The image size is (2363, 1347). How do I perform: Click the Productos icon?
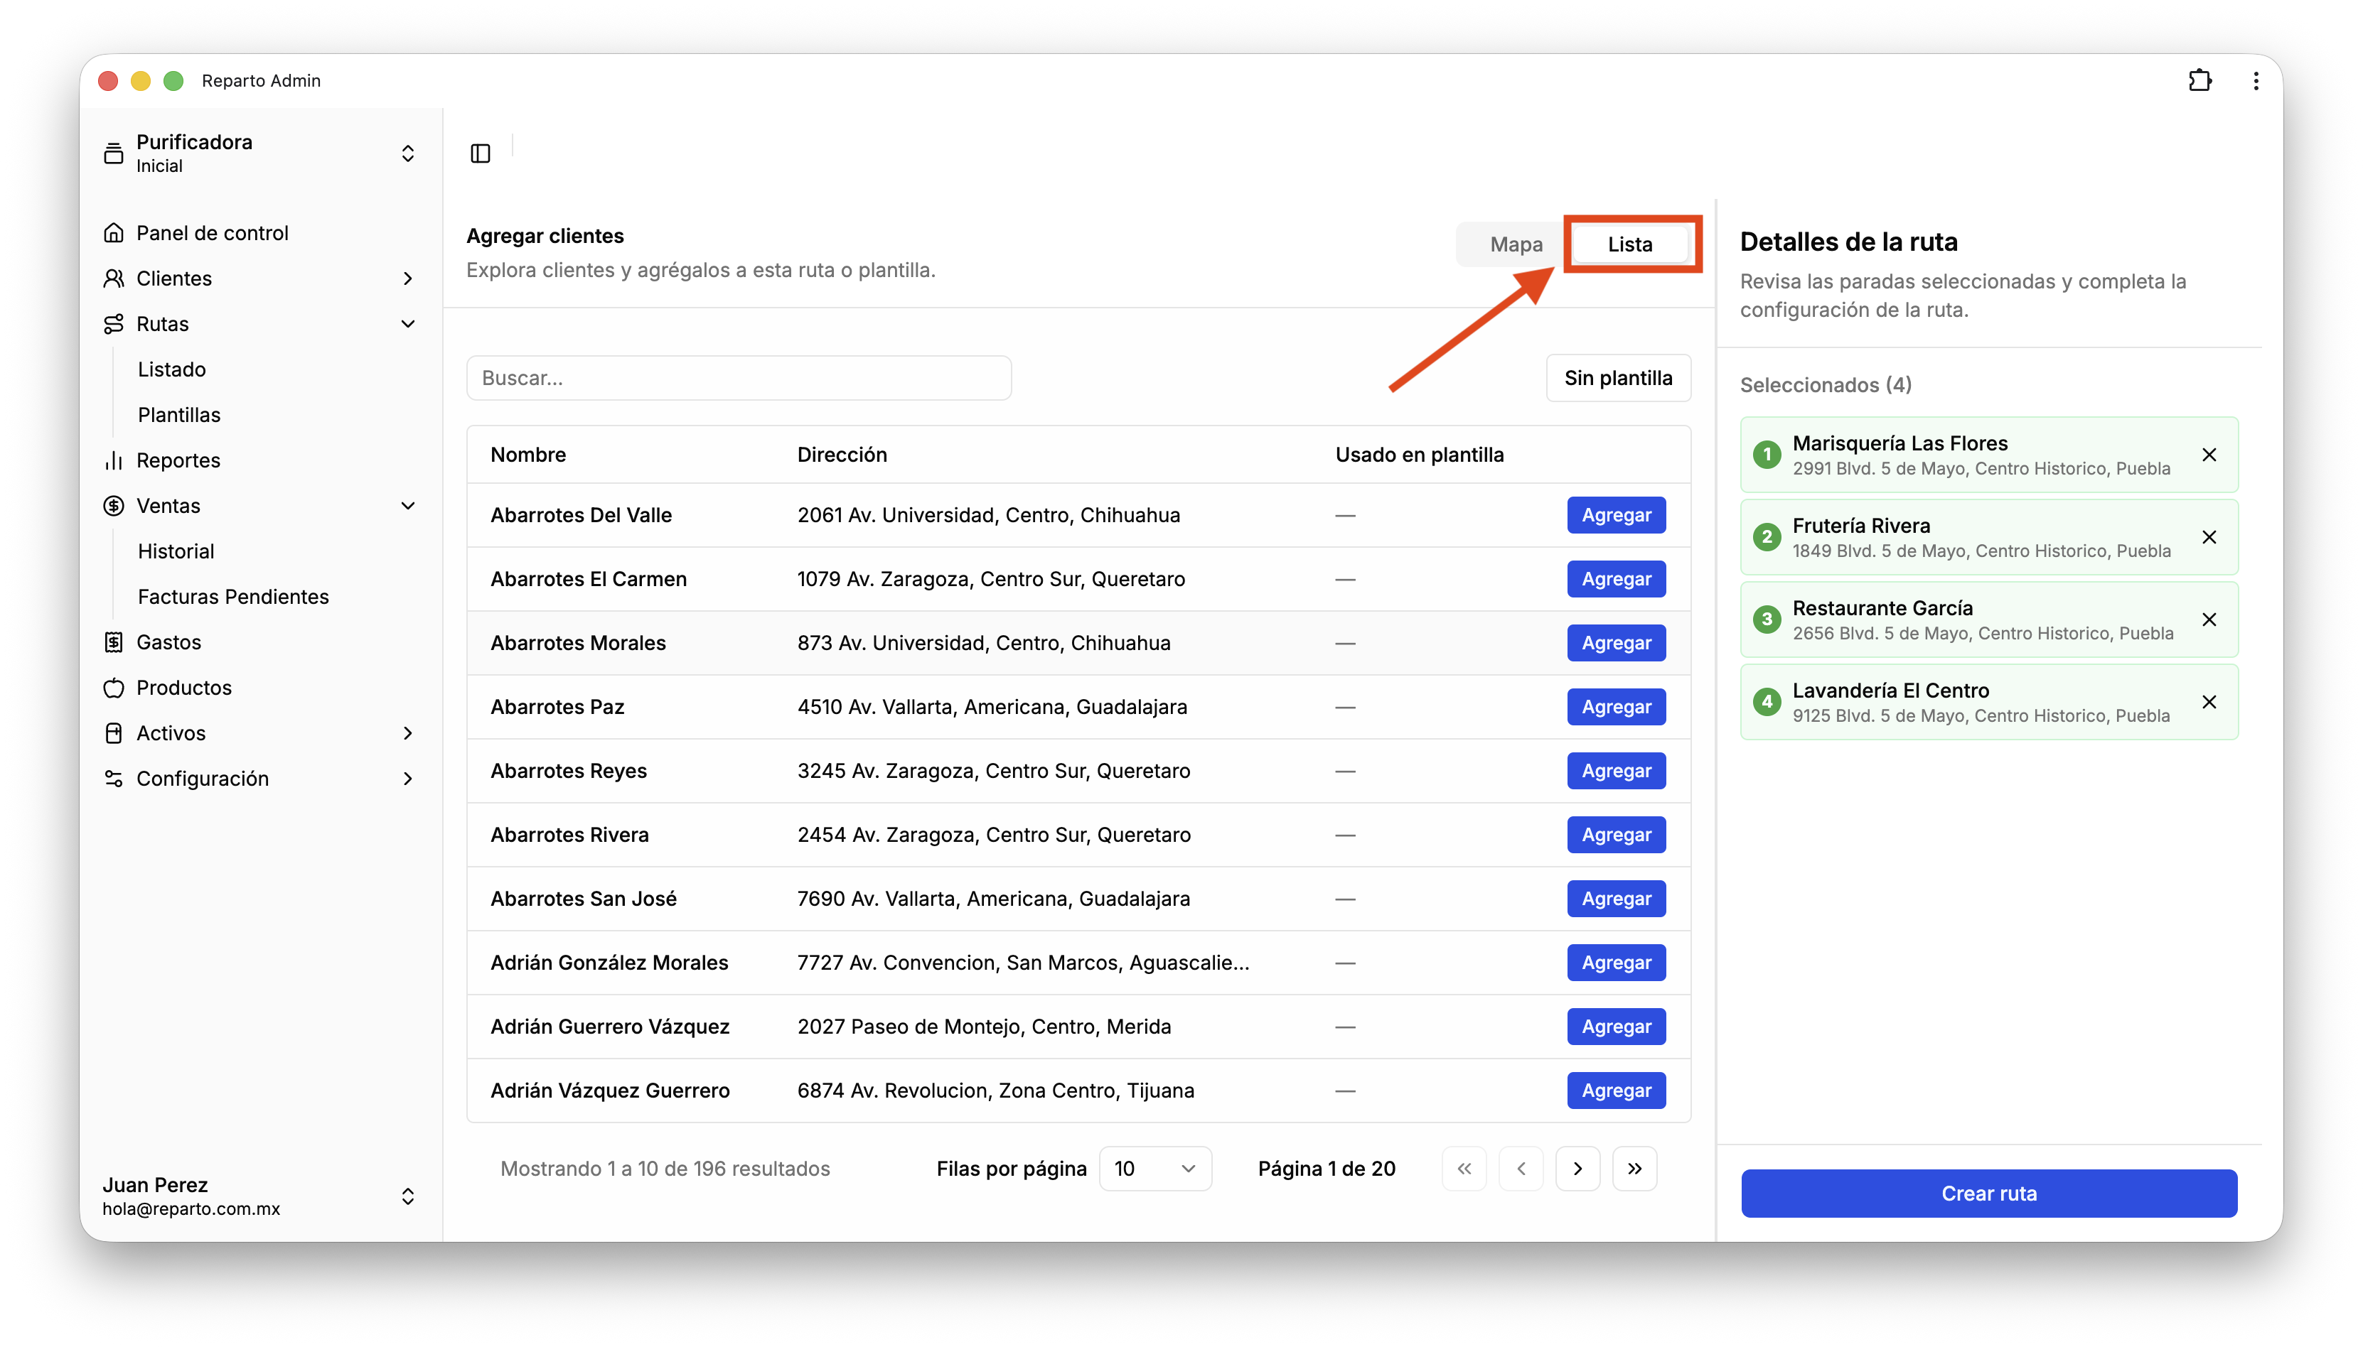pos(114,688)
